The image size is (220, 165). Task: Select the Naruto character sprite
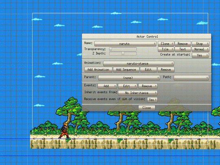click(x=64, y=131)
